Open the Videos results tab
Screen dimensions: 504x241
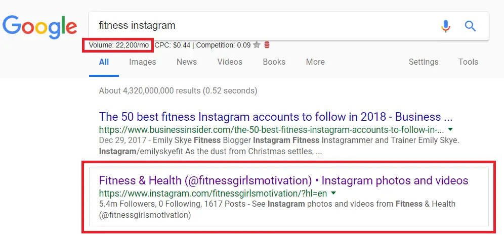[x=230, y=62]
